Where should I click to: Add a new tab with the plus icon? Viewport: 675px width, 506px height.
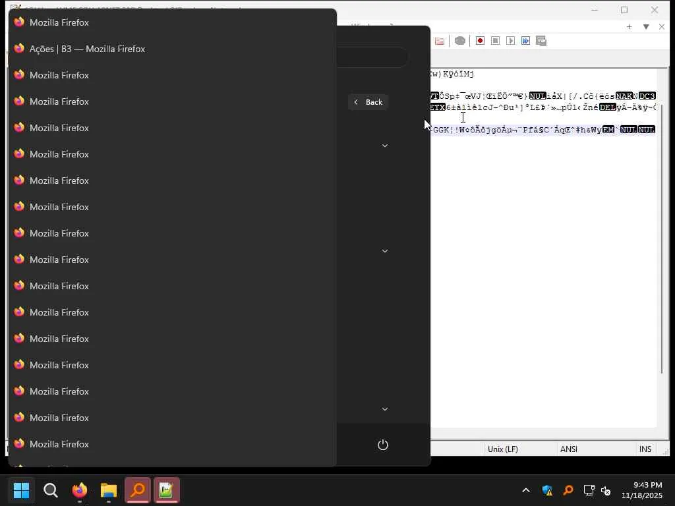(x=629, y=26)
